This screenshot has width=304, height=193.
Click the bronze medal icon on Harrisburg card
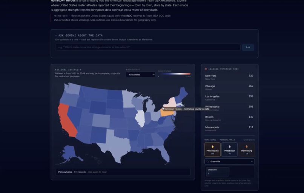tap(247, 146)
